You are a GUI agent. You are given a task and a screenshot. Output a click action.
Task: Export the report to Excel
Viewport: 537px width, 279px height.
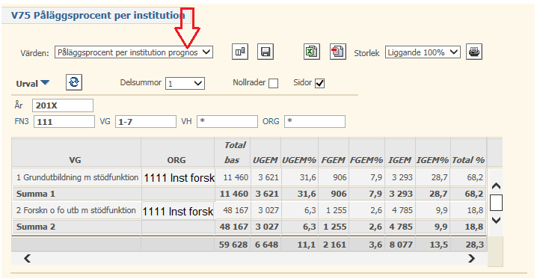pos(312,52)
